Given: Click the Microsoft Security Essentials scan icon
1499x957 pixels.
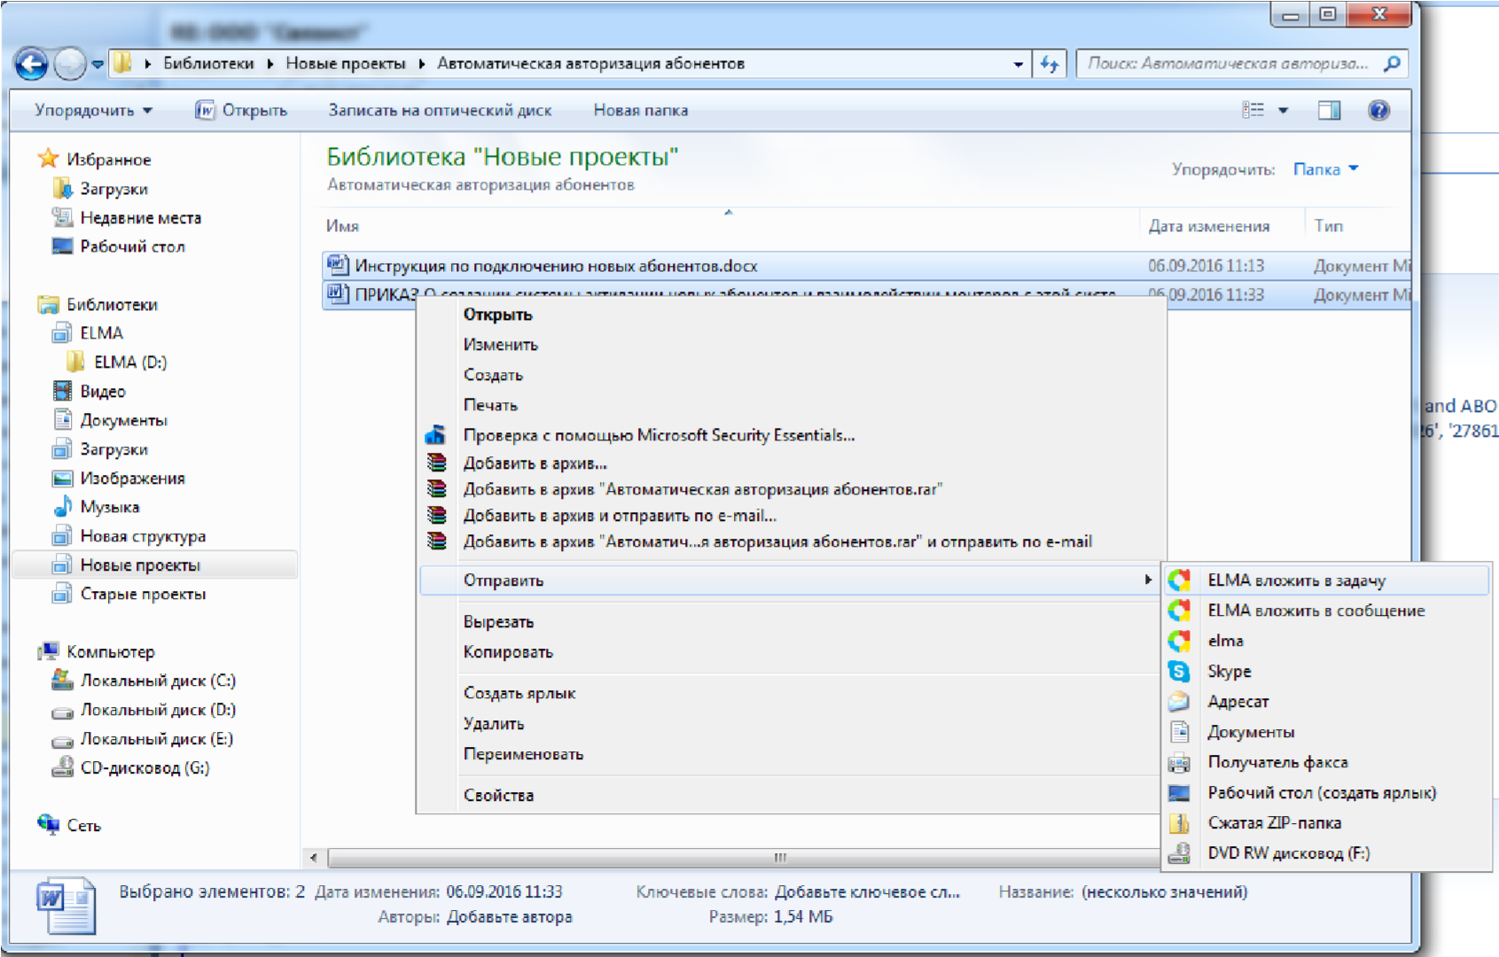Looking at the screenshot, I should [435, 435].
